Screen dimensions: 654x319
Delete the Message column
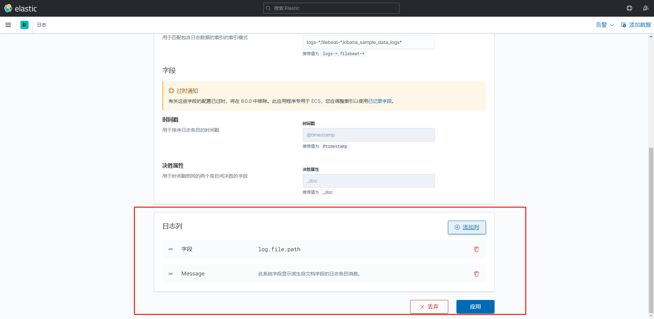(477, 274)
